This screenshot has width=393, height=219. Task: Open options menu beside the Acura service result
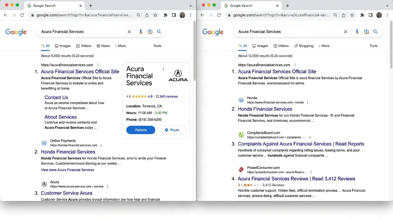(x=107, y=186)
